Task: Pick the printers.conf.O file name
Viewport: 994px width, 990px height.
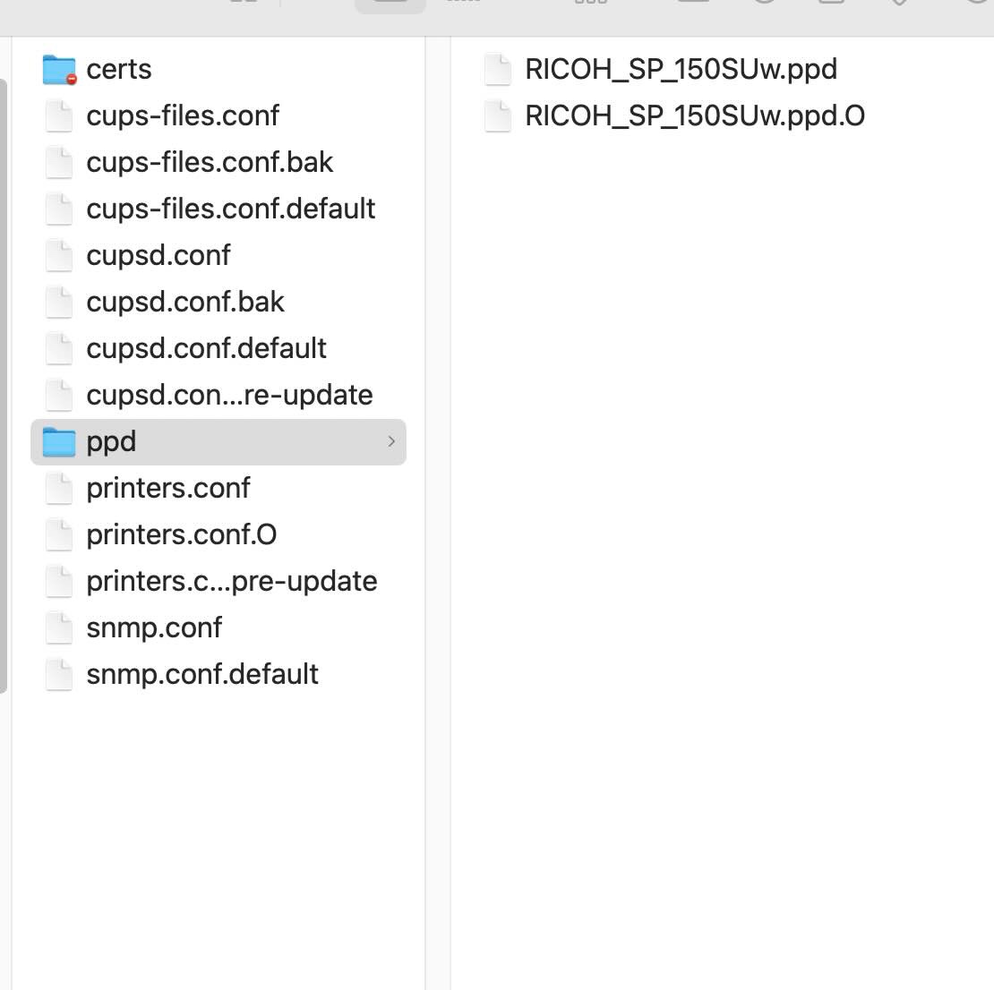Action: point(181,534)
